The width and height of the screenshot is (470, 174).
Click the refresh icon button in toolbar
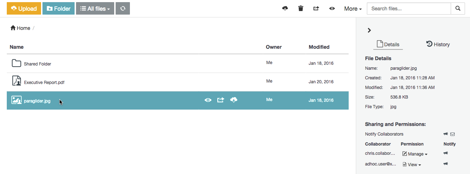tap(123, 9)
